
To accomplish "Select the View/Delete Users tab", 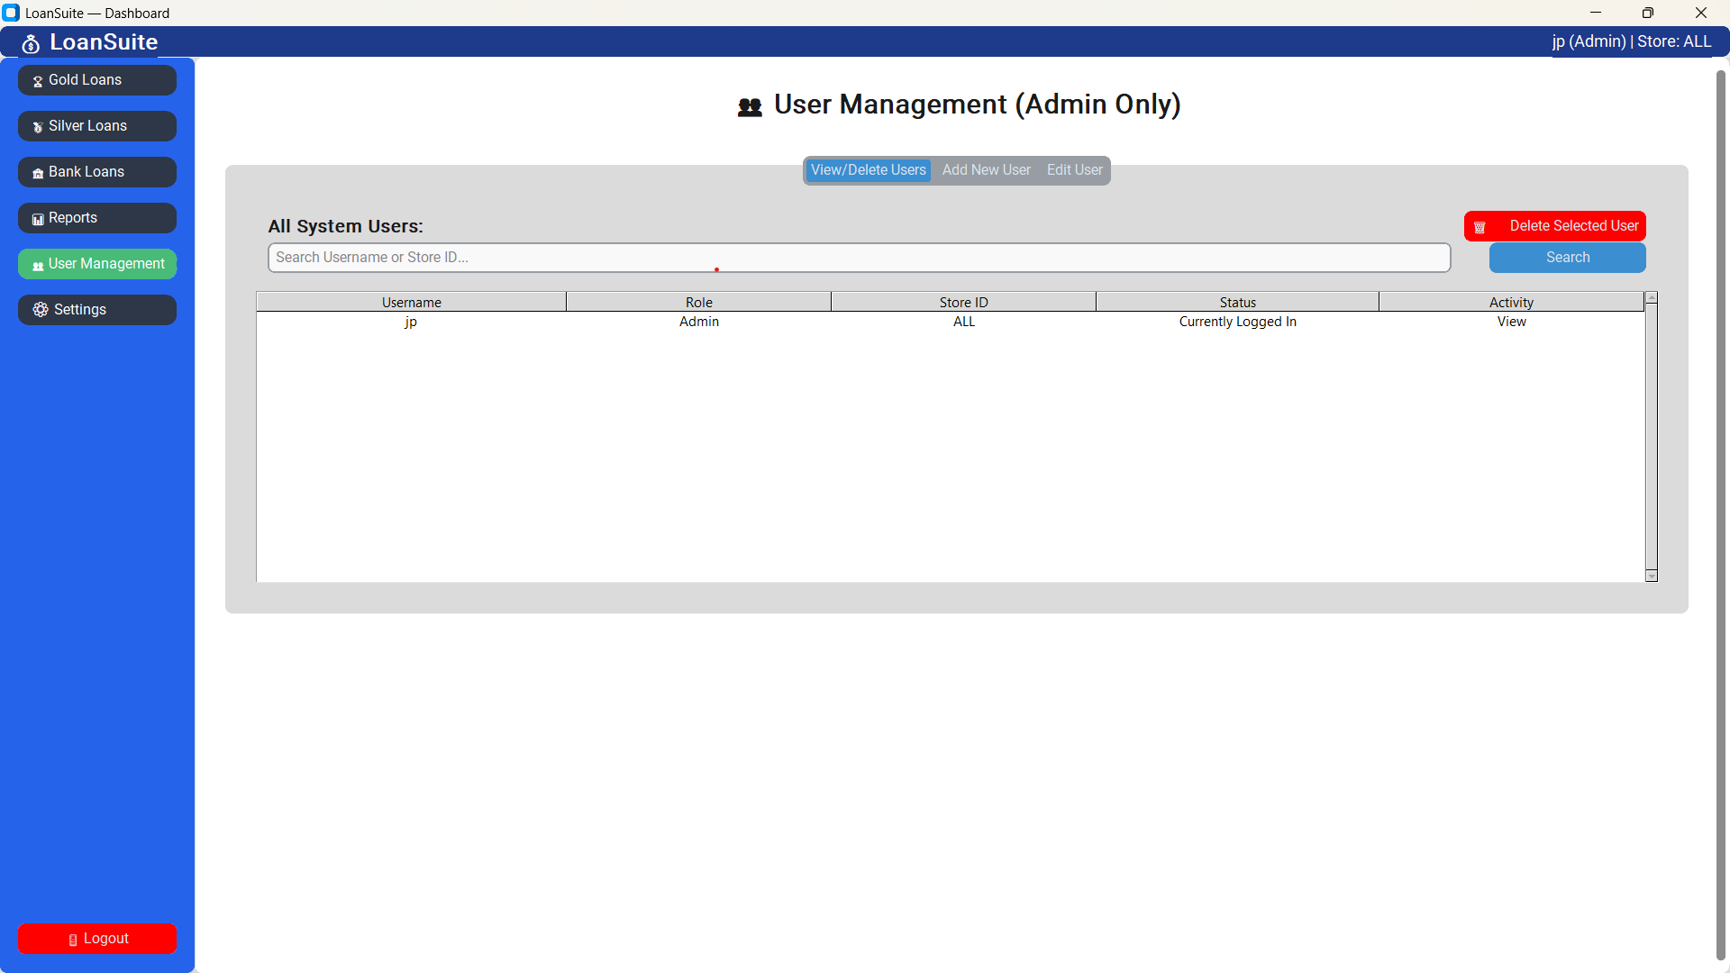I will 867,169.
